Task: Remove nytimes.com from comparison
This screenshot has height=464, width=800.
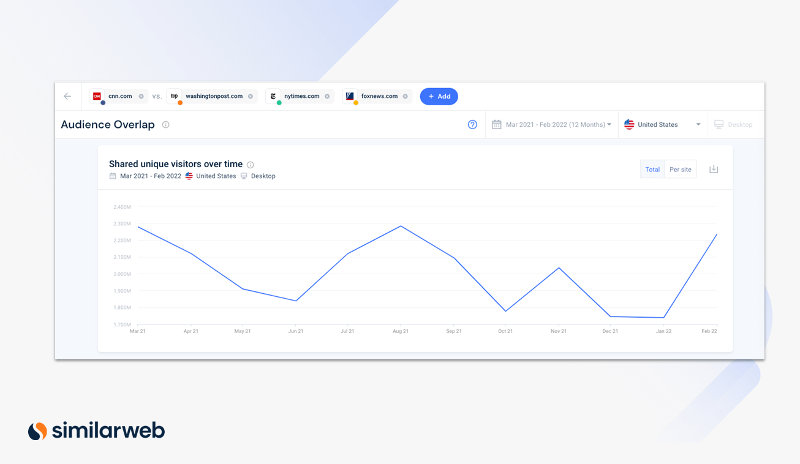Action: point(327,96)
